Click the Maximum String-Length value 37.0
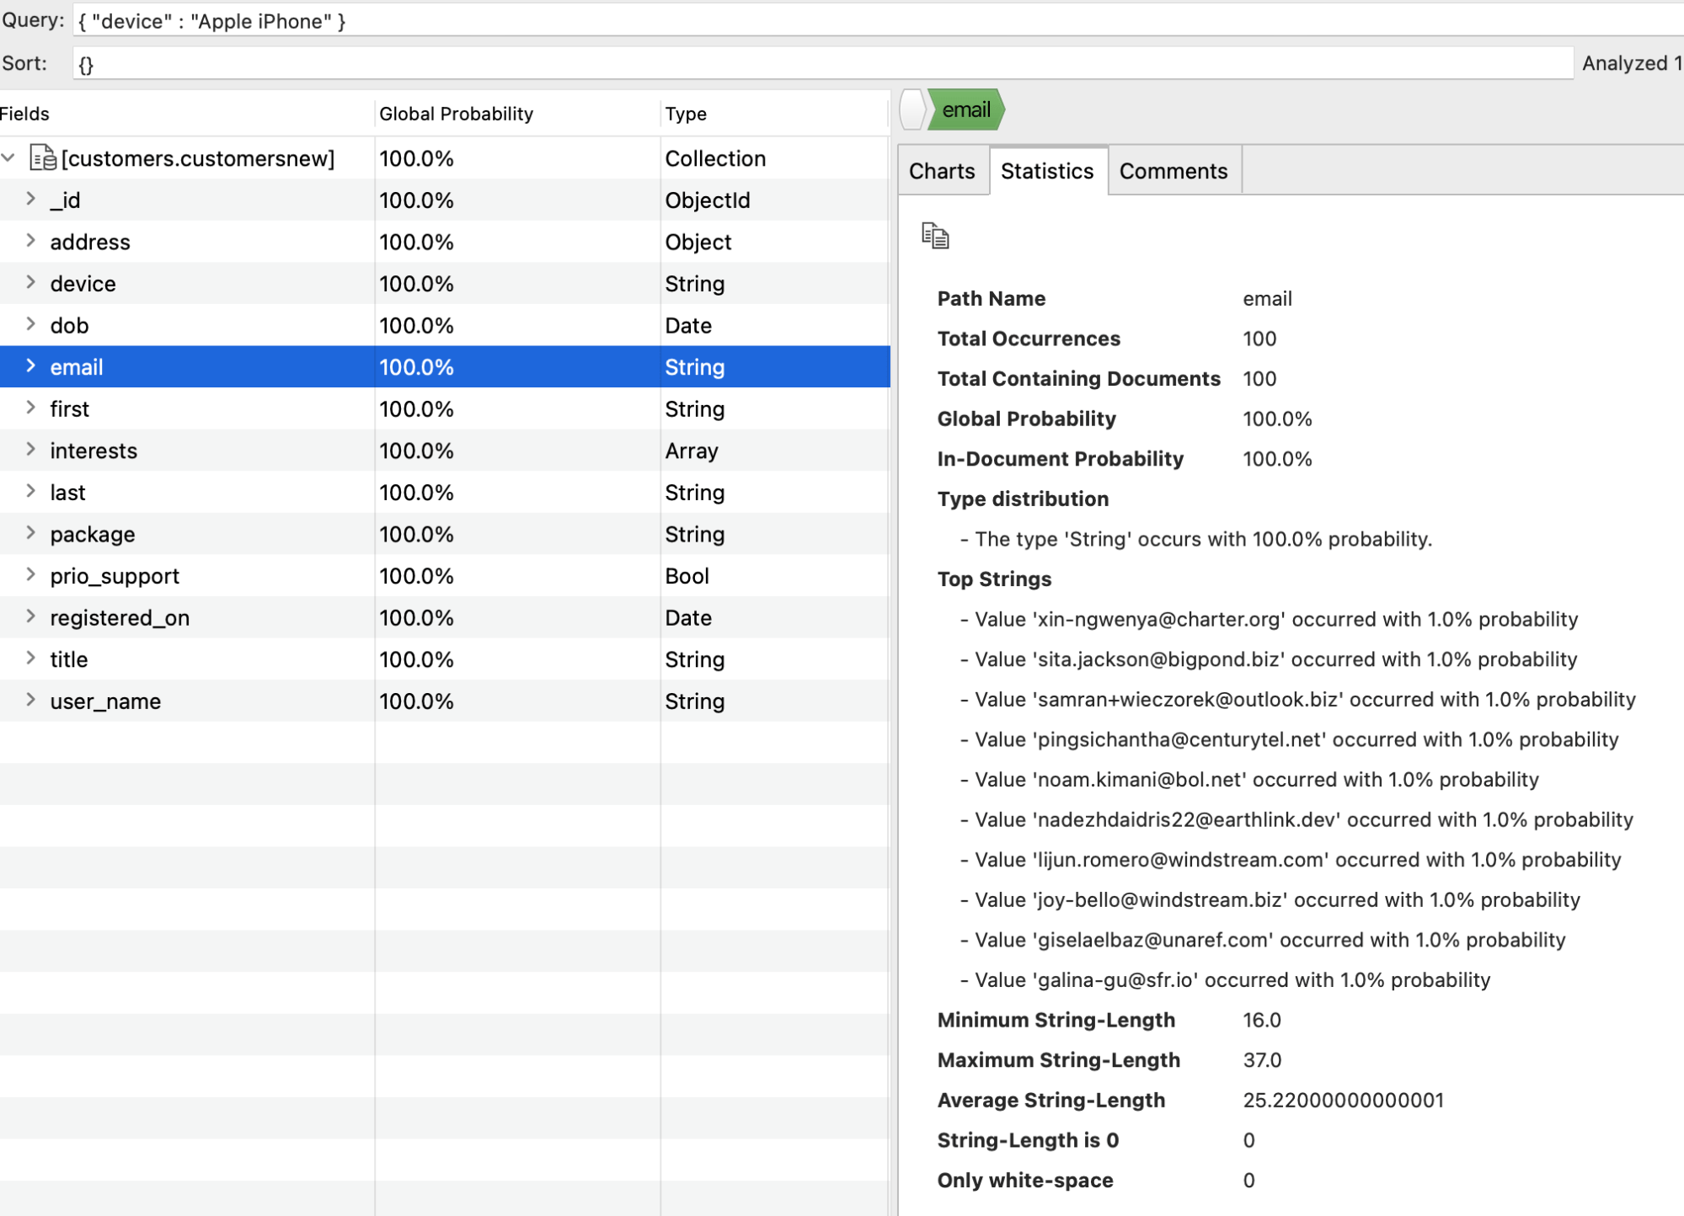The width and height of the screenshot is (1684, 1216). 1262,1060
